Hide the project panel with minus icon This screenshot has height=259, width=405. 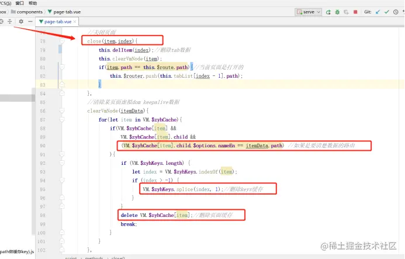tap(30, 22)
